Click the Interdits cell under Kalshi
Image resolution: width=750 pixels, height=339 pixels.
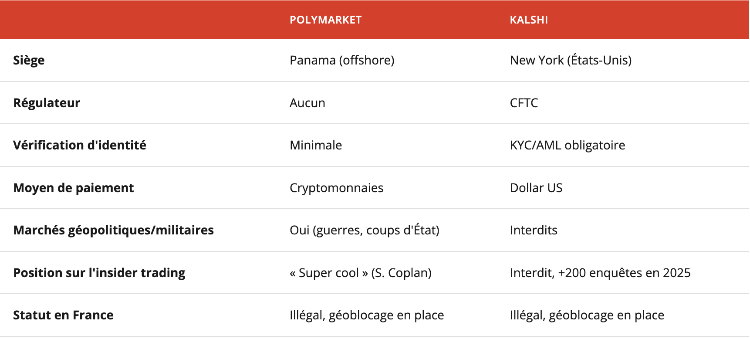tap(534, 230)
